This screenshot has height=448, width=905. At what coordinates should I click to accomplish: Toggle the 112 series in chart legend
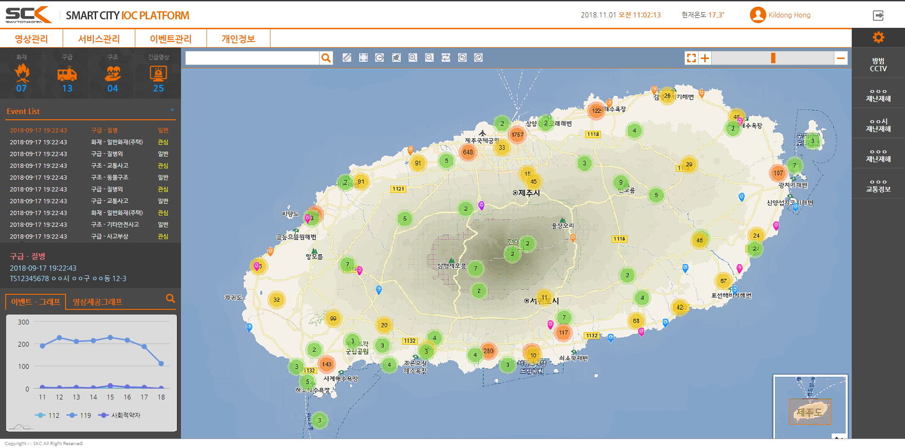click(47, 415)
